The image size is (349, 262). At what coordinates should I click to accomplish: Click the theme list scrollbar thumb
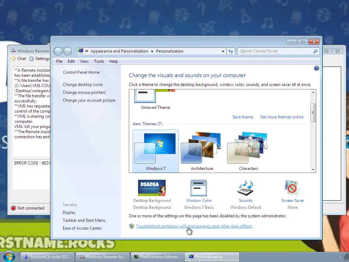(313, 113)
